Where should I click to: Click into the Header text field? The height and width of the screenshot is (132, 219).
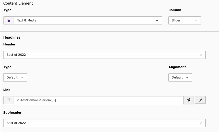[x=101, y=55]
